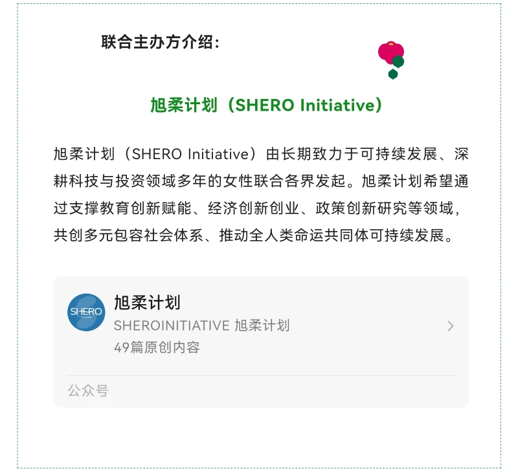518x471 pixels.
Task: Click the SHEROINITIATIVE 旭柔计划 subtitle
Action: click(x=201, y=325)
